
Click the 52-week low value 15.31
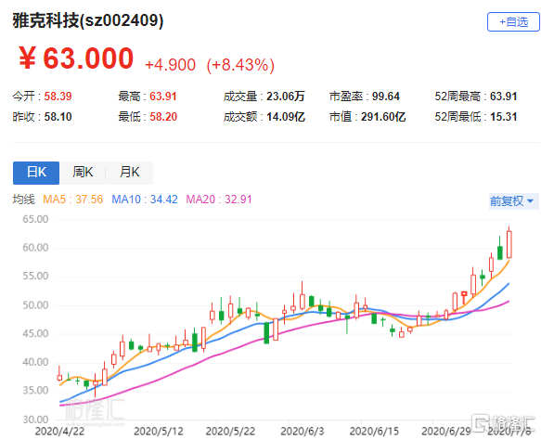[503, 117]
